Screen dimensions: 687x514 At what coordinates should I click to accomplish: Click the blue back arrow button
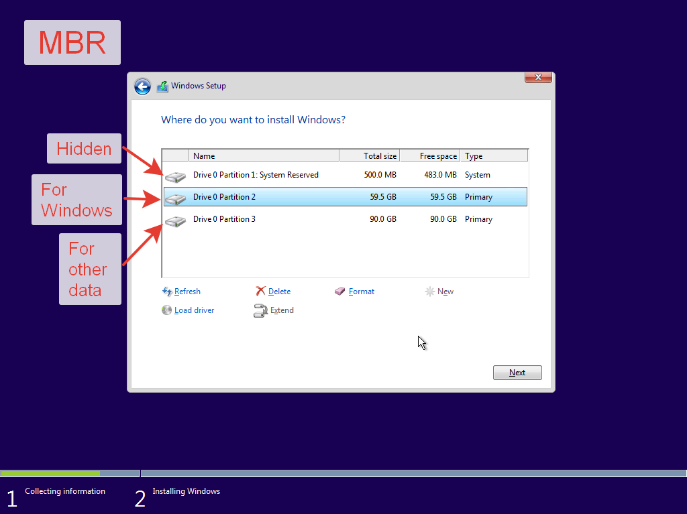[142, 86]
